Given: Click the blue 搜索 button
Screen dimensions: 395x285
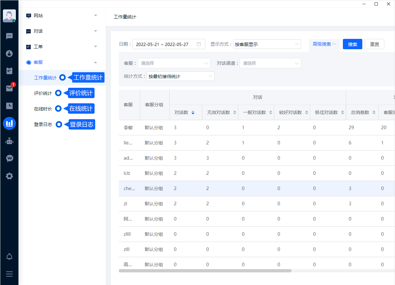Looking at the screenshot, I should [x=353, y=44].
